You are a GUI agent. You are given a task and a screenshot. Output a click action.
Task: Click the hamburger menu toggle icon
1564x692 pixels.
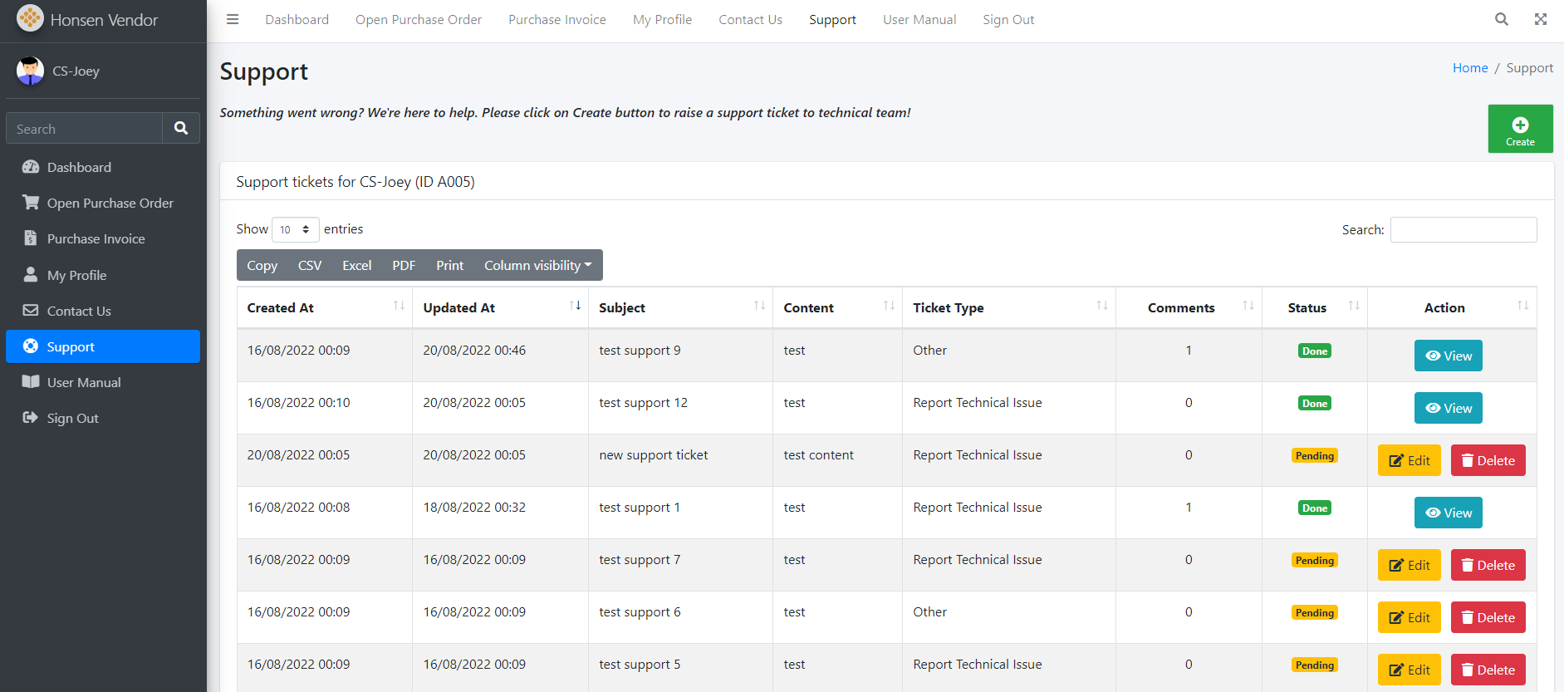(x=233, y=19)
